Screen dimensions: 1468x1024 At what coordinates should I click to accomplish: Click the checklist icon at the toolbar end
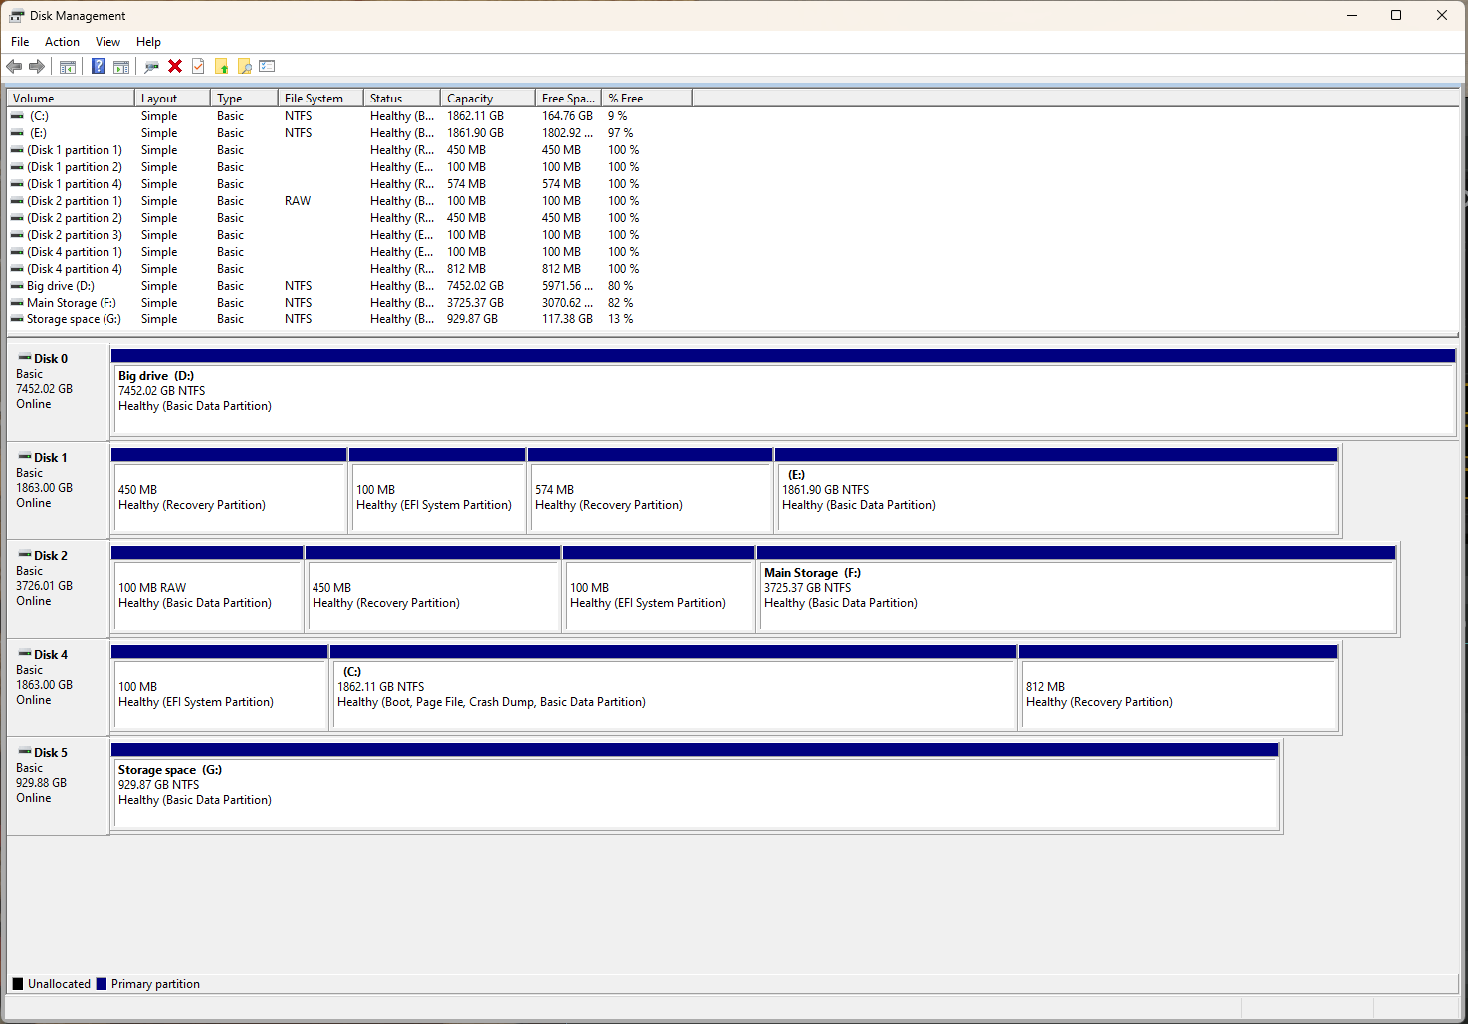[267, 66]
